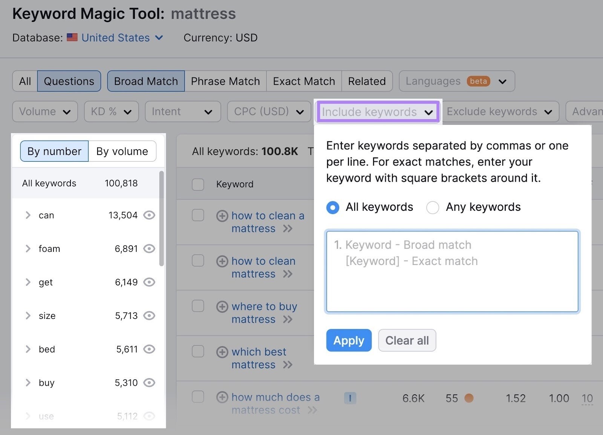The width and height of the screenshot is (603, 435).
Task: Check box for 'how to clean a mattress'
Action: coord(198,215)
